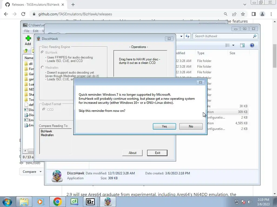Close the Releases BizHawk browser tab

(63, 5)
